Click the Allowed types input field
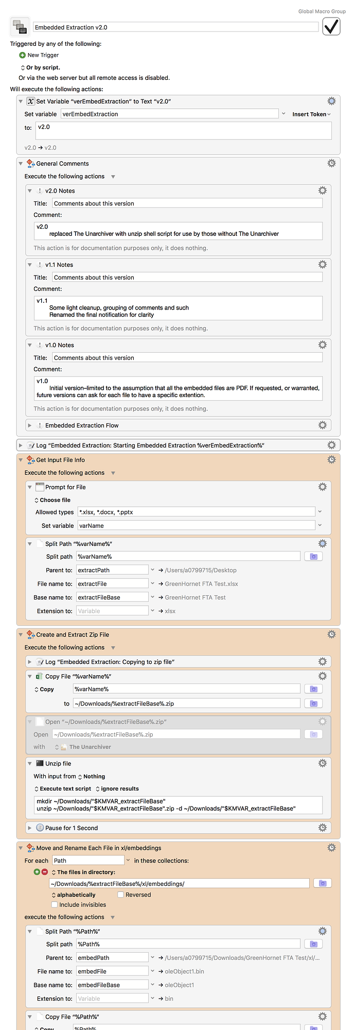The width and height of the screenshot is (355, 1030). [196, 512]
